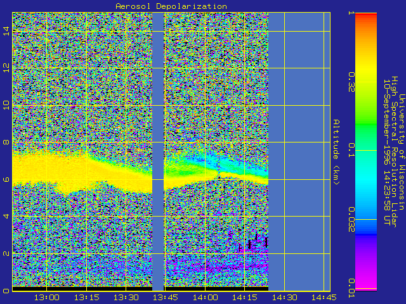406x304 pixels.
Task: Click the altitude label 10
Action: [x=6, y=105]
